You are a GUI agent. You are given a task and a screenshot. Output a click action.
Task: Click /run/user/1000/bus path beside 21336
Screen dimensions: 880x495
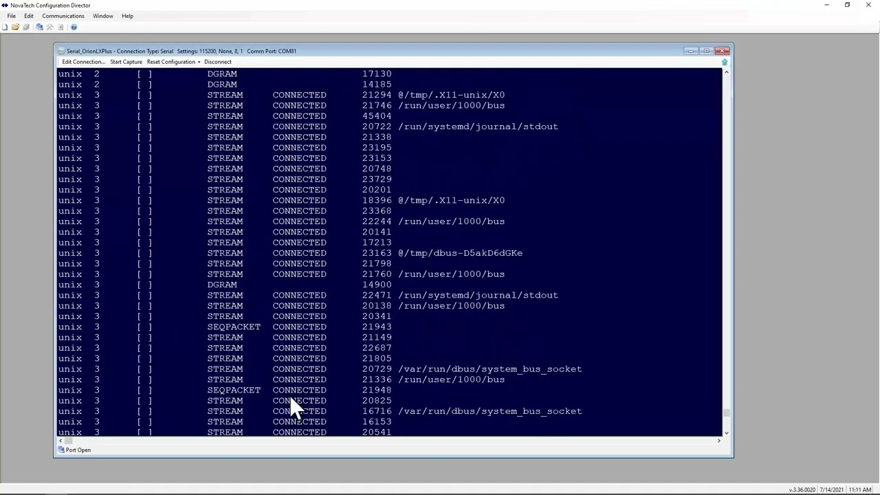452,379
